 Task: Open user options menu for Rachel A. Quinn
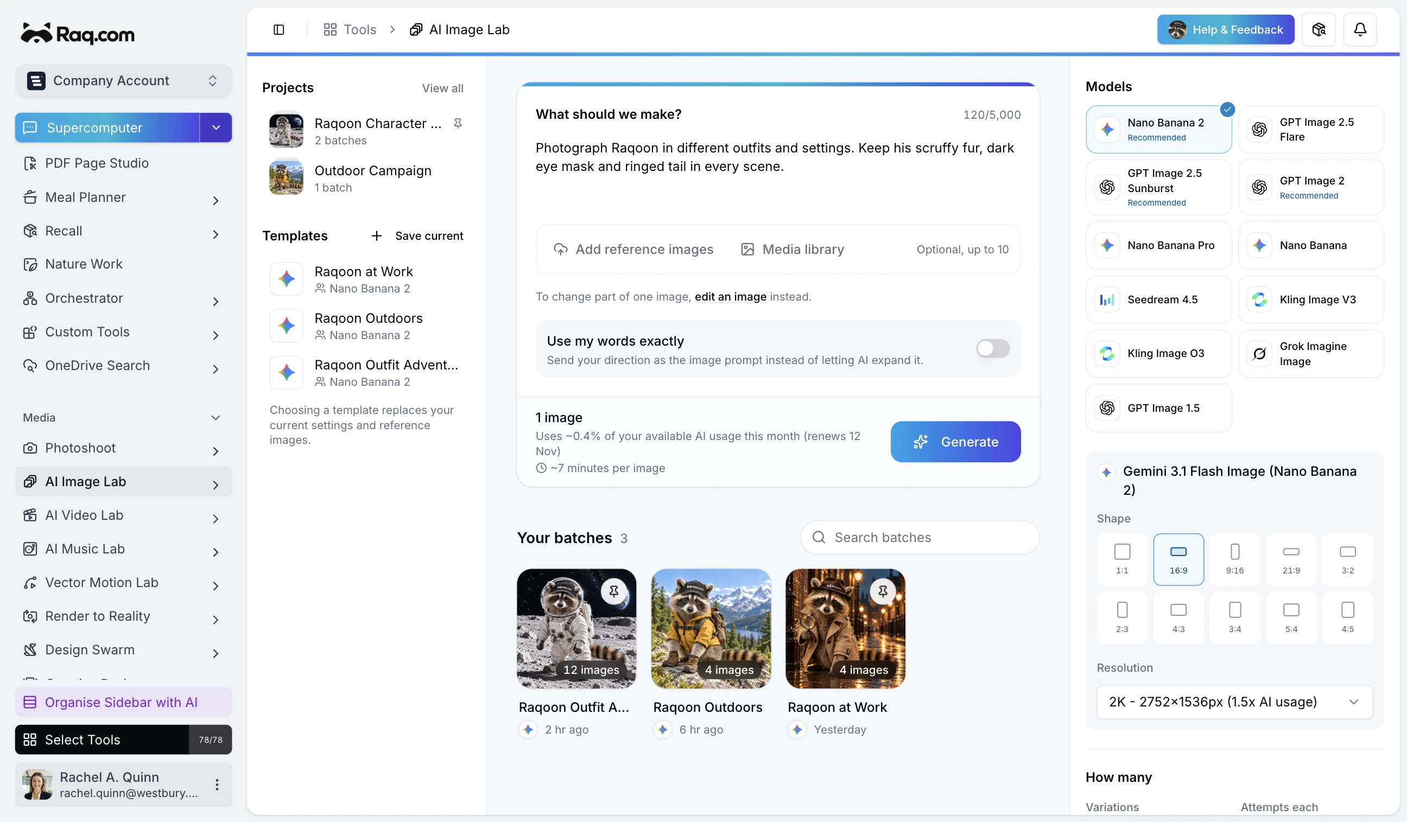217,784
